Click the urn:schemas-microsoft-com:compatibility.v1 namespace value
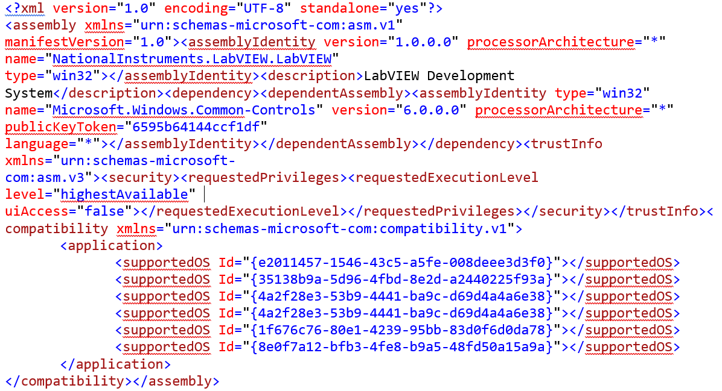The width and height of the screenshot is (722, 391). point(339,228)
